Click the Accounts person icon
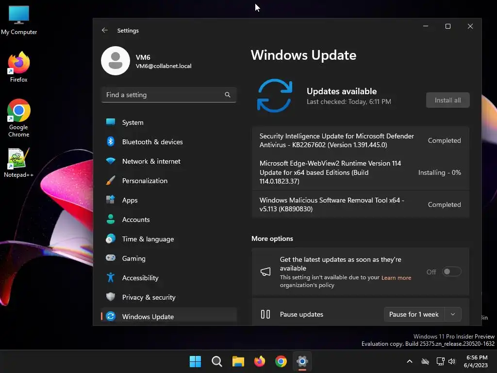 (x=111, y=219)
